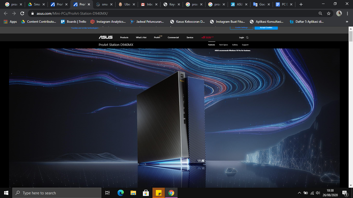The image size is (353, 198).
Task: Open Microsoft Store from taskbar
Action: (x=146, y=193)
